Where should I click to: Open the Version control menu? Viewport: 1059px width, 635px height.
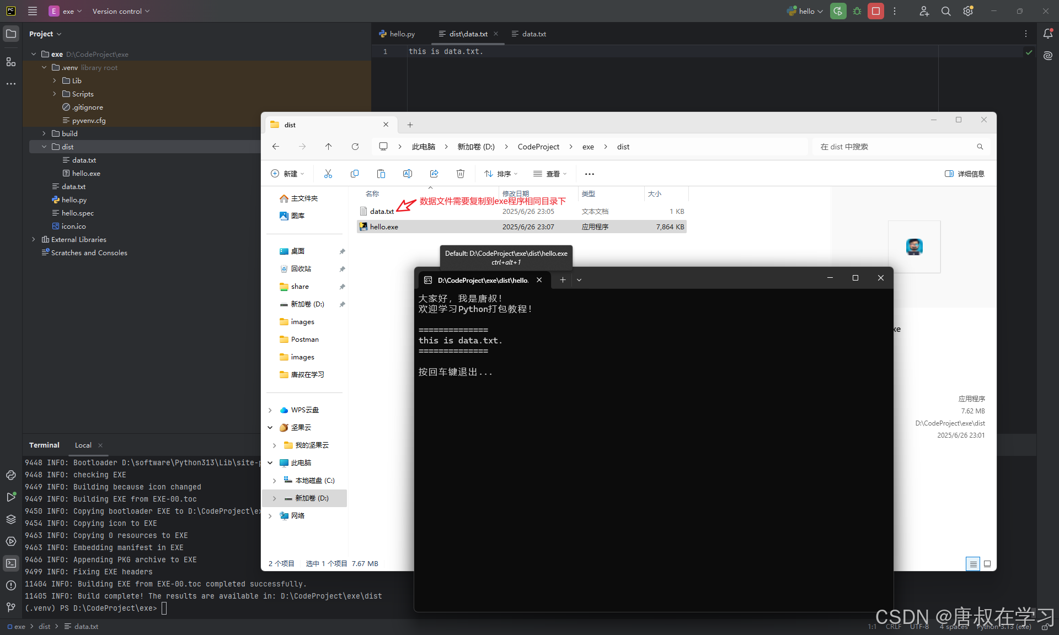[118, 11]
